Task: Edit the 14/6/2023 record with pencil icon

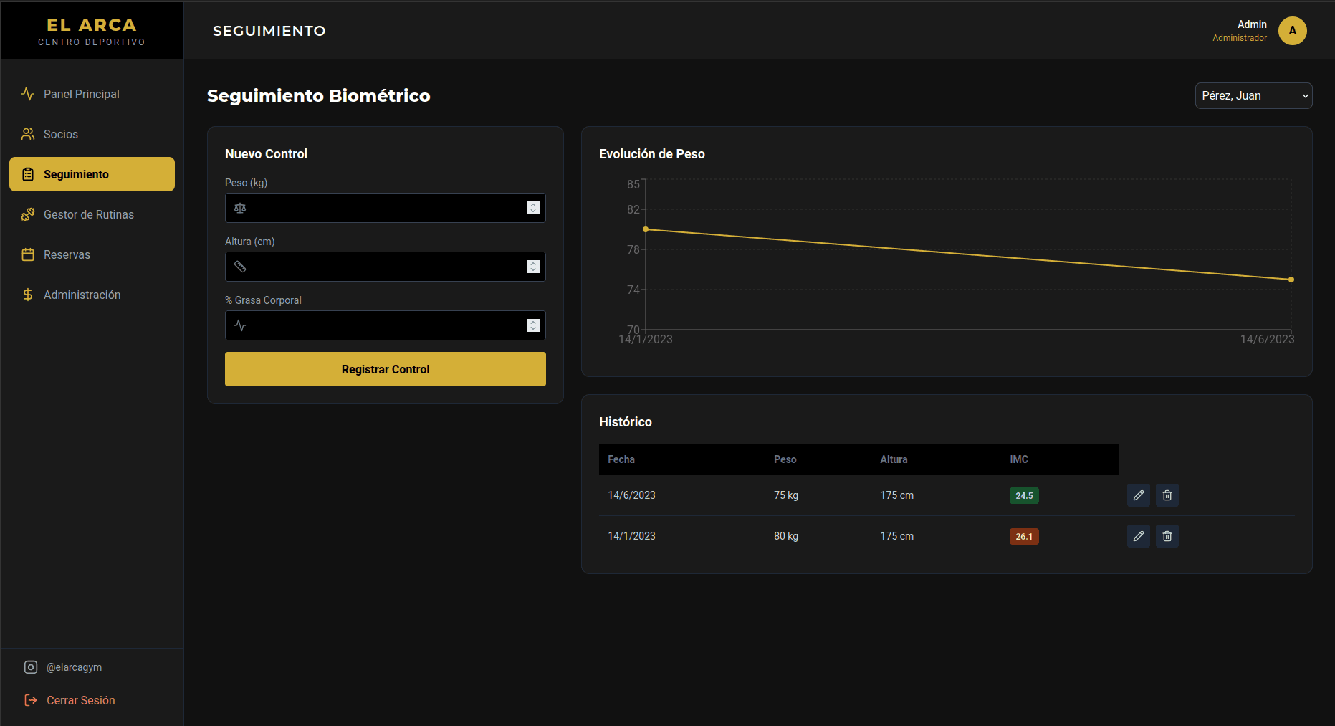Action: coord(1138,495)
